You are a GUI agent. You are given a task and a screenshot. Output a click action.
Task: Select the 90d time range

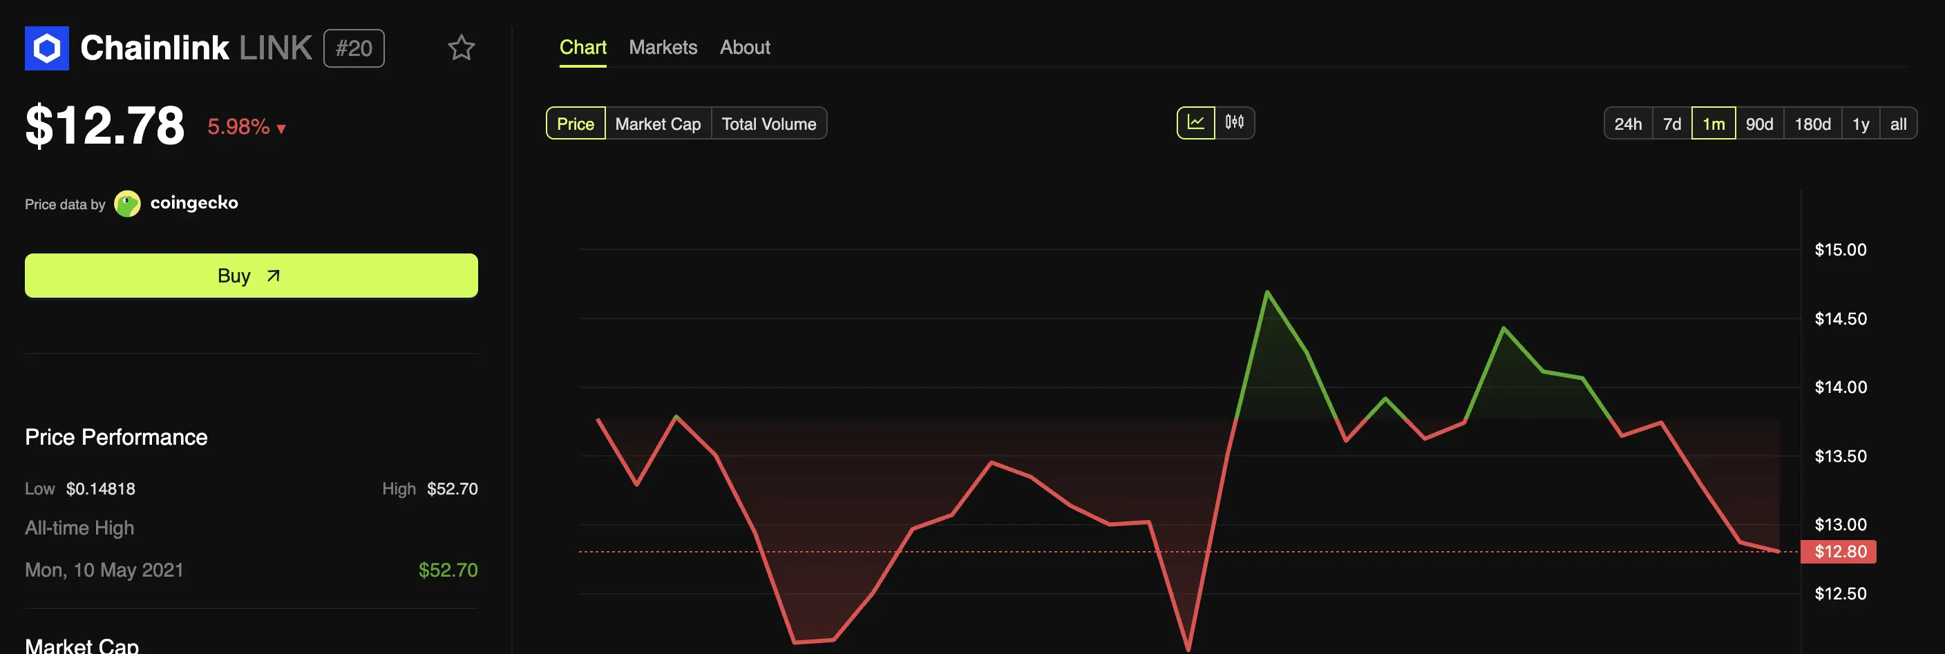coord(1759,123)
